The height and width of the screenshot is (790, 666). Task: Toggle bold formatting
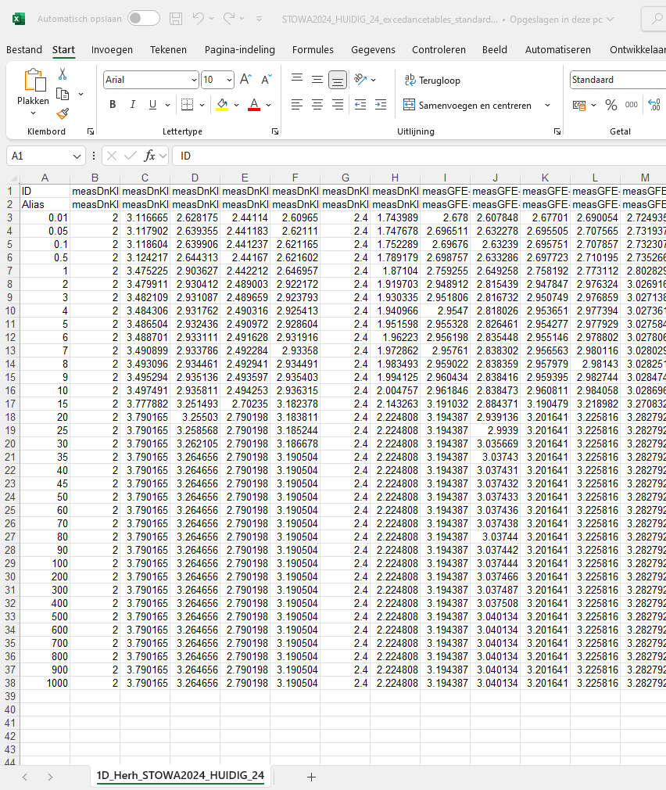(x=113, y=104)
